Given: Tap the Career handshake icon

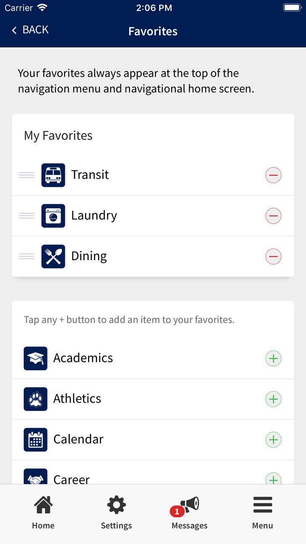Looking at the screenshot, I should (x=35, y=477).
